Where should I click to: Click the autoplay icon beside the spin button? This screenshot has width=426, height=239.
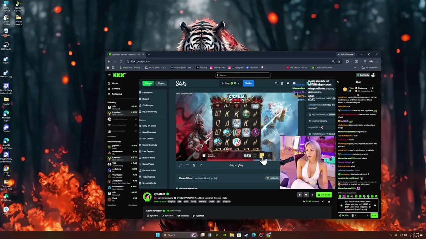269,156
